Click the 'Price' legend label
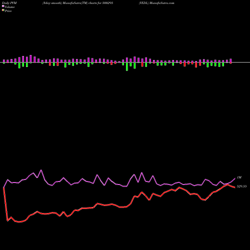Image resolution: width=250 pixels, height=250 pixels. (8, 11)
